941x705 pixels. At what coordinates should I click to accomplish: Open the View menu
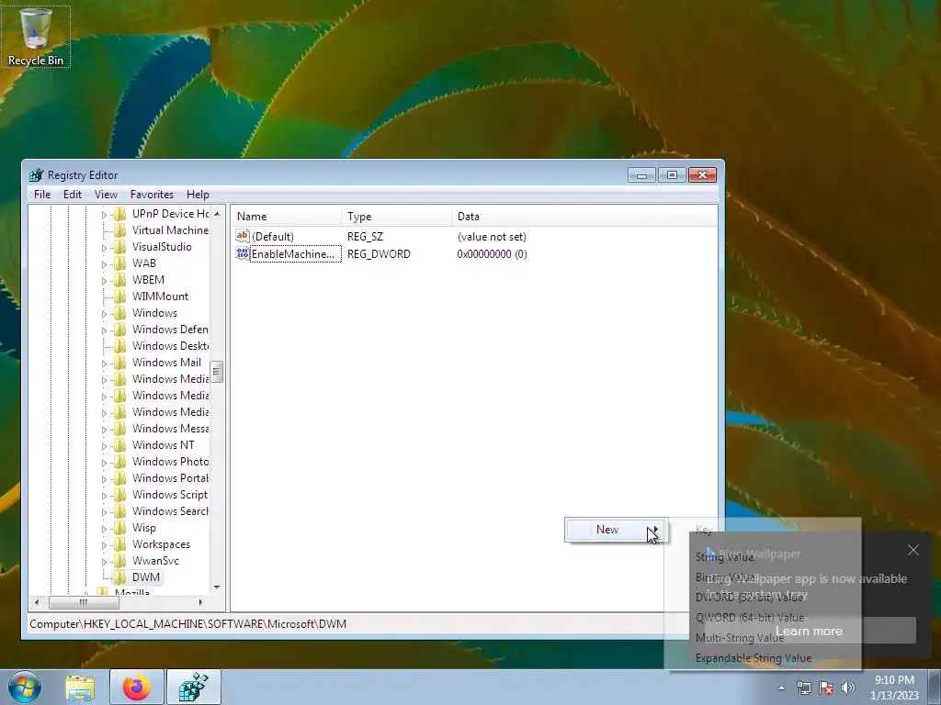tap(106, 195)
